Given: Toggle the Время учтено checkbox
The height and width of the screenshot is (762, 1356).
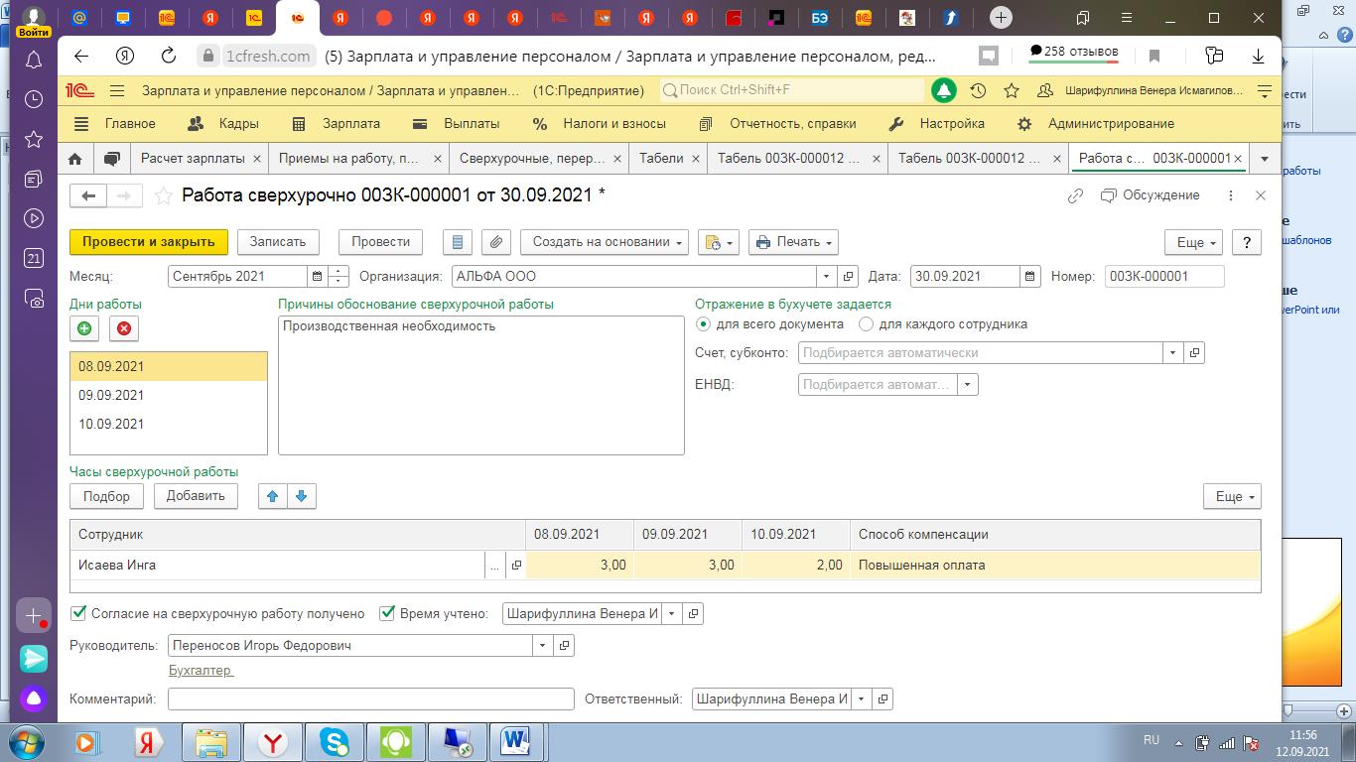Looking at the screenshot, I should pyautogui.click(x=388, y=614).
